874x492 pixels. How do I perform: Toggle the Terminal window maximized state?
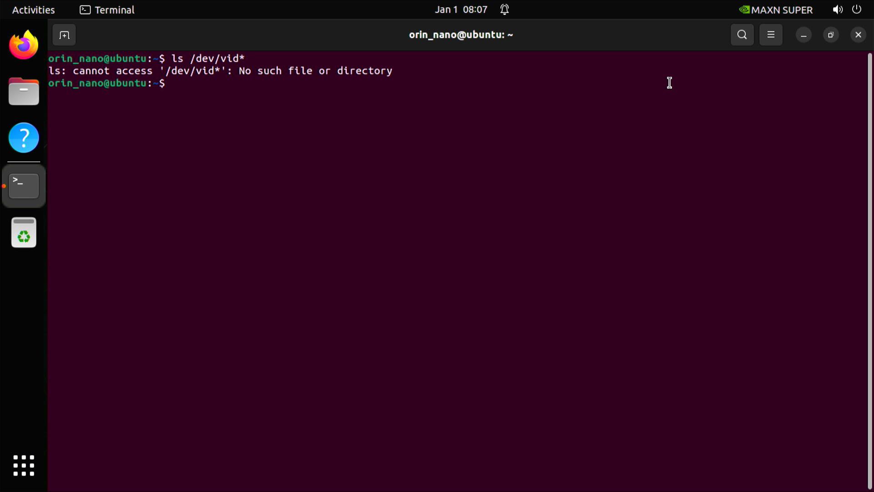830,35
